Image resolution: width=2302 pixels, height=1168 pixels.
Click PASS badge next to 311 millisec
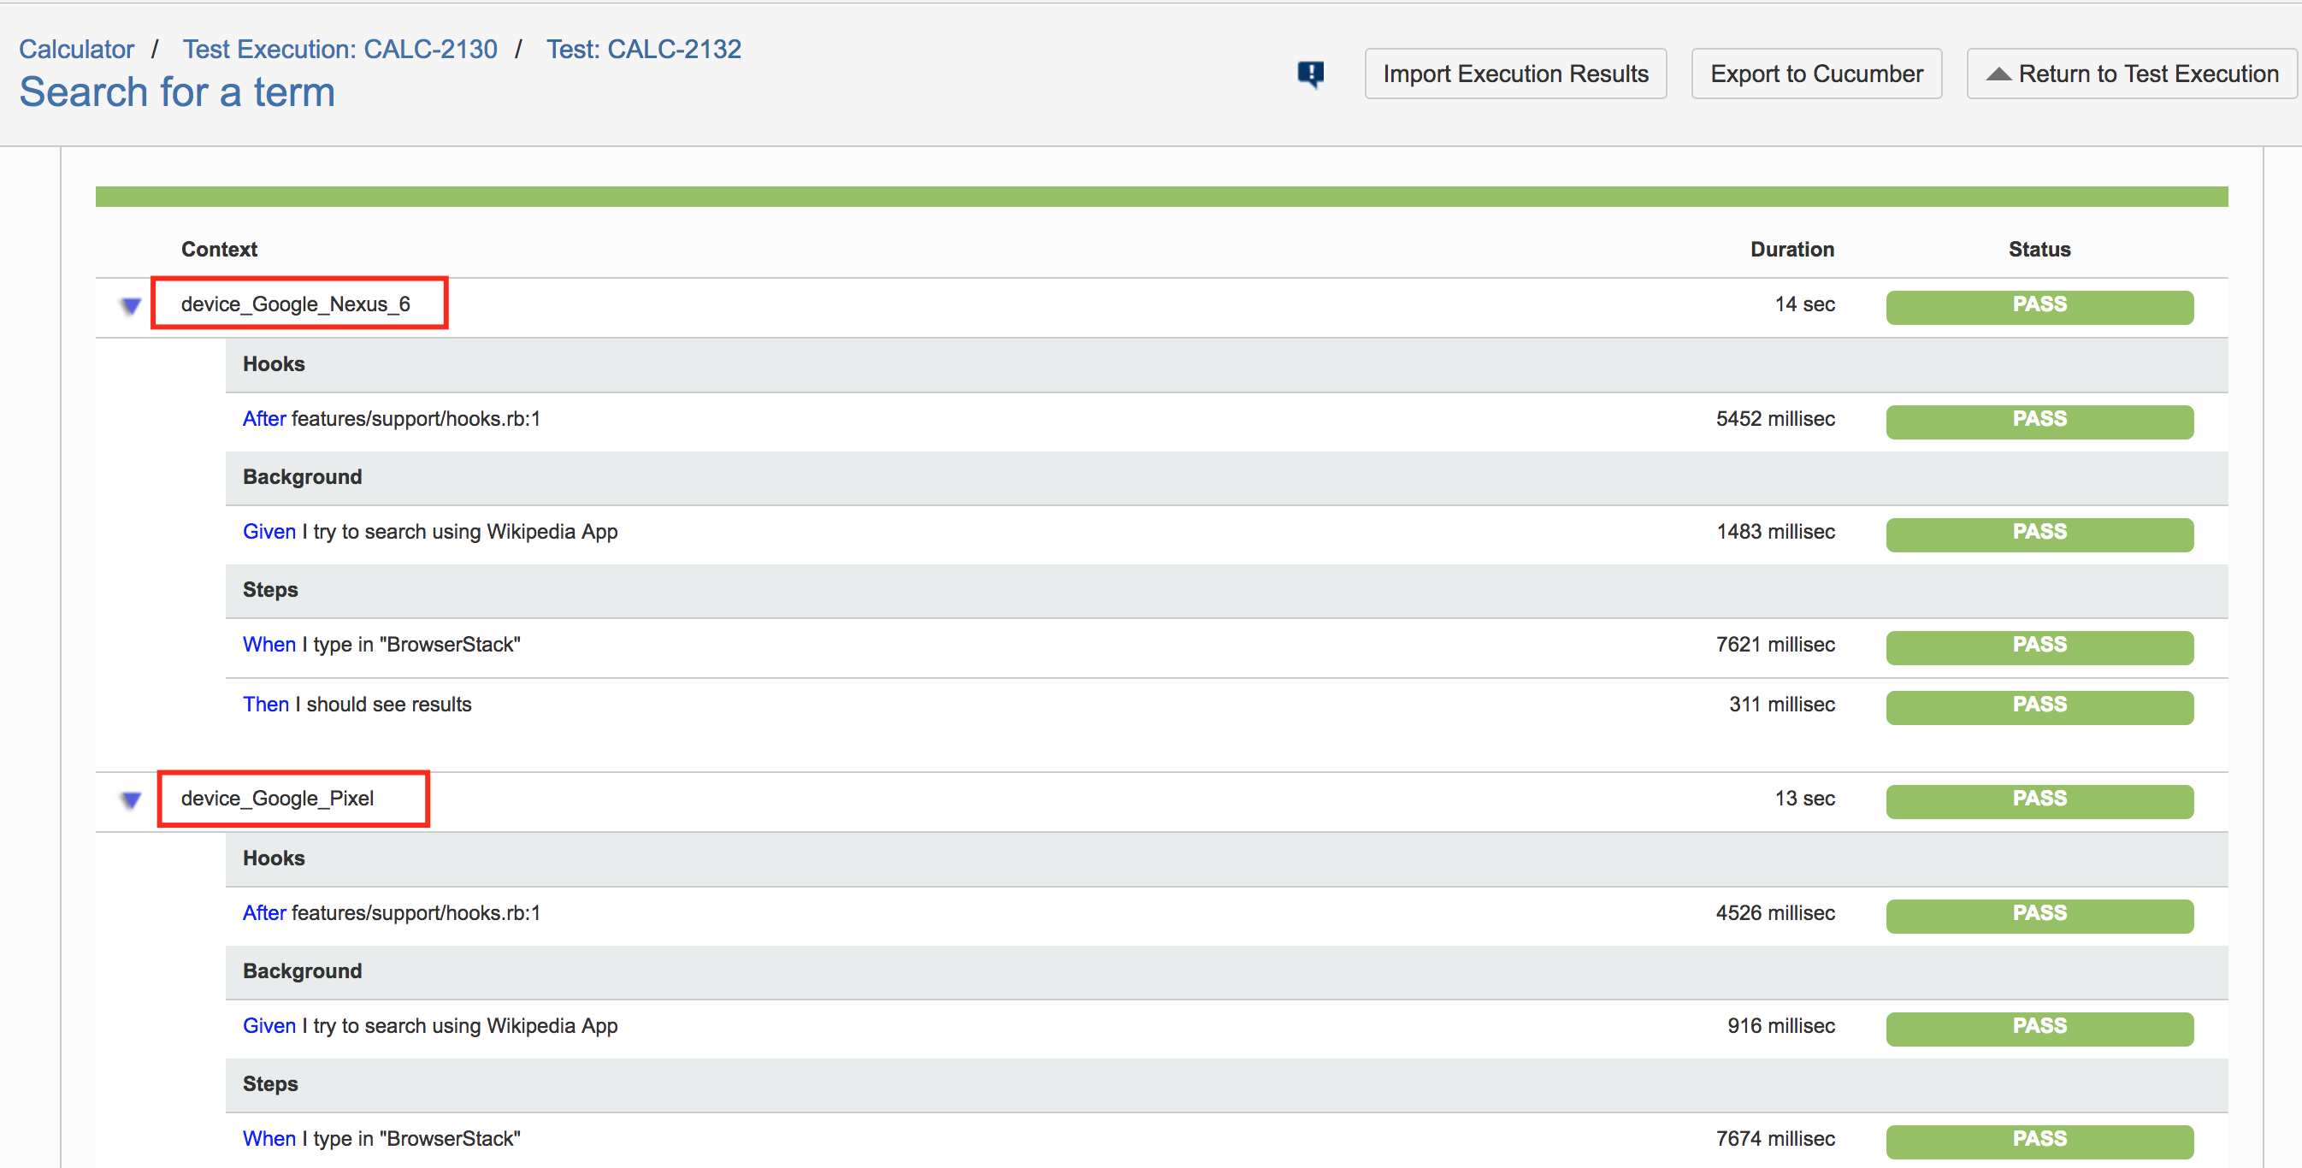[x=2039, y=706]
